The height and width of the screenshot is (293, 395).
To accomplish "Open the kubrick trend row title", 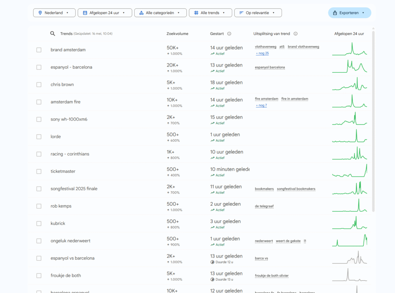I will click(x=58, y=223).
